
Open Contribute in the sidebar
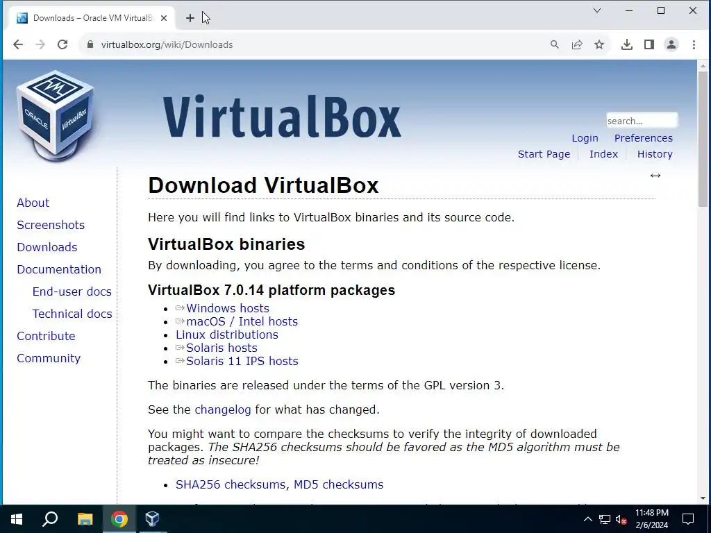pyautogui.click(x=46, y=336)
